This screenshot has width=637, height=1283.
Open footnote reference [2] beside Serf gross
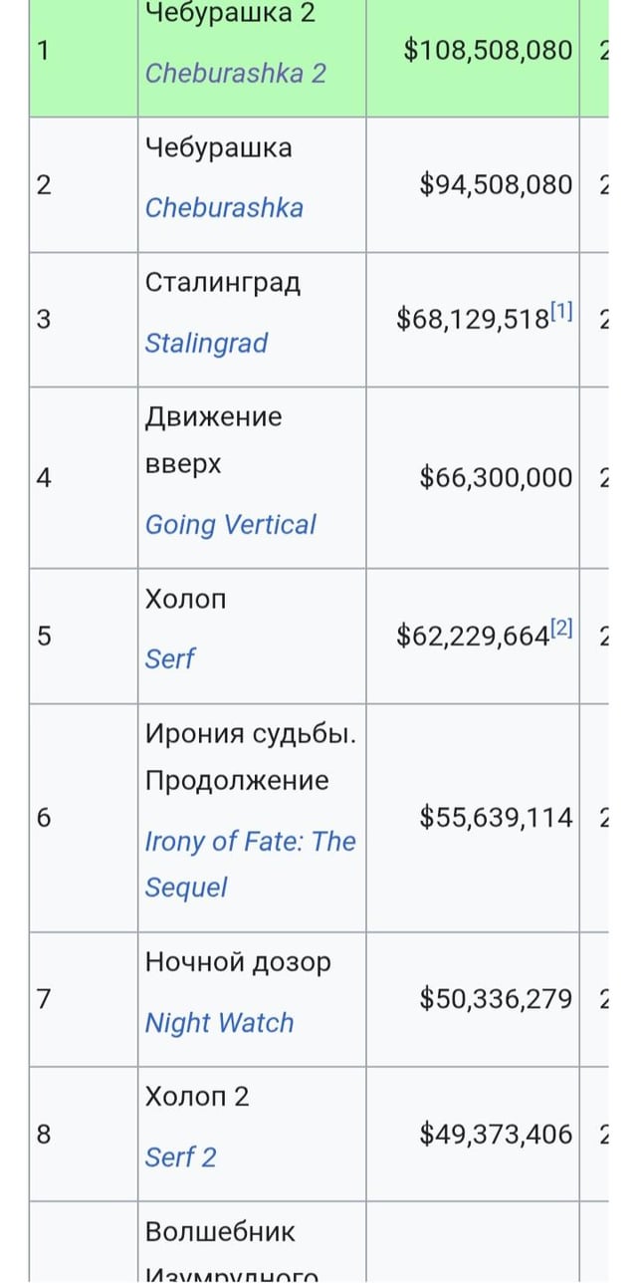pos(562,630)
